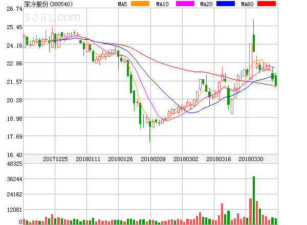Click price axis label 16.40
The height and width of the screenshot is (225, 307).
tap(14, 155)
